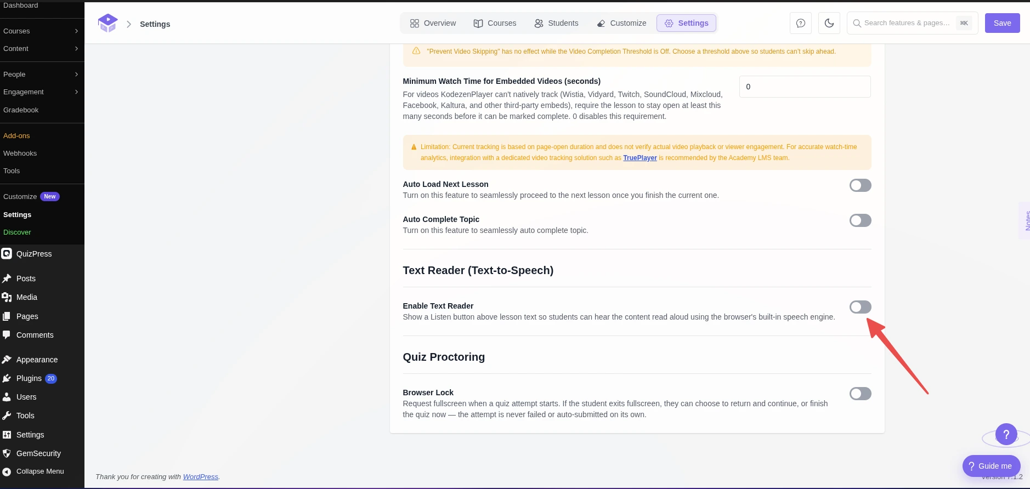The height and width of the screenshot is (489, 1030).
Task: Click the search magnifier icon
Action: click(857, 23)
